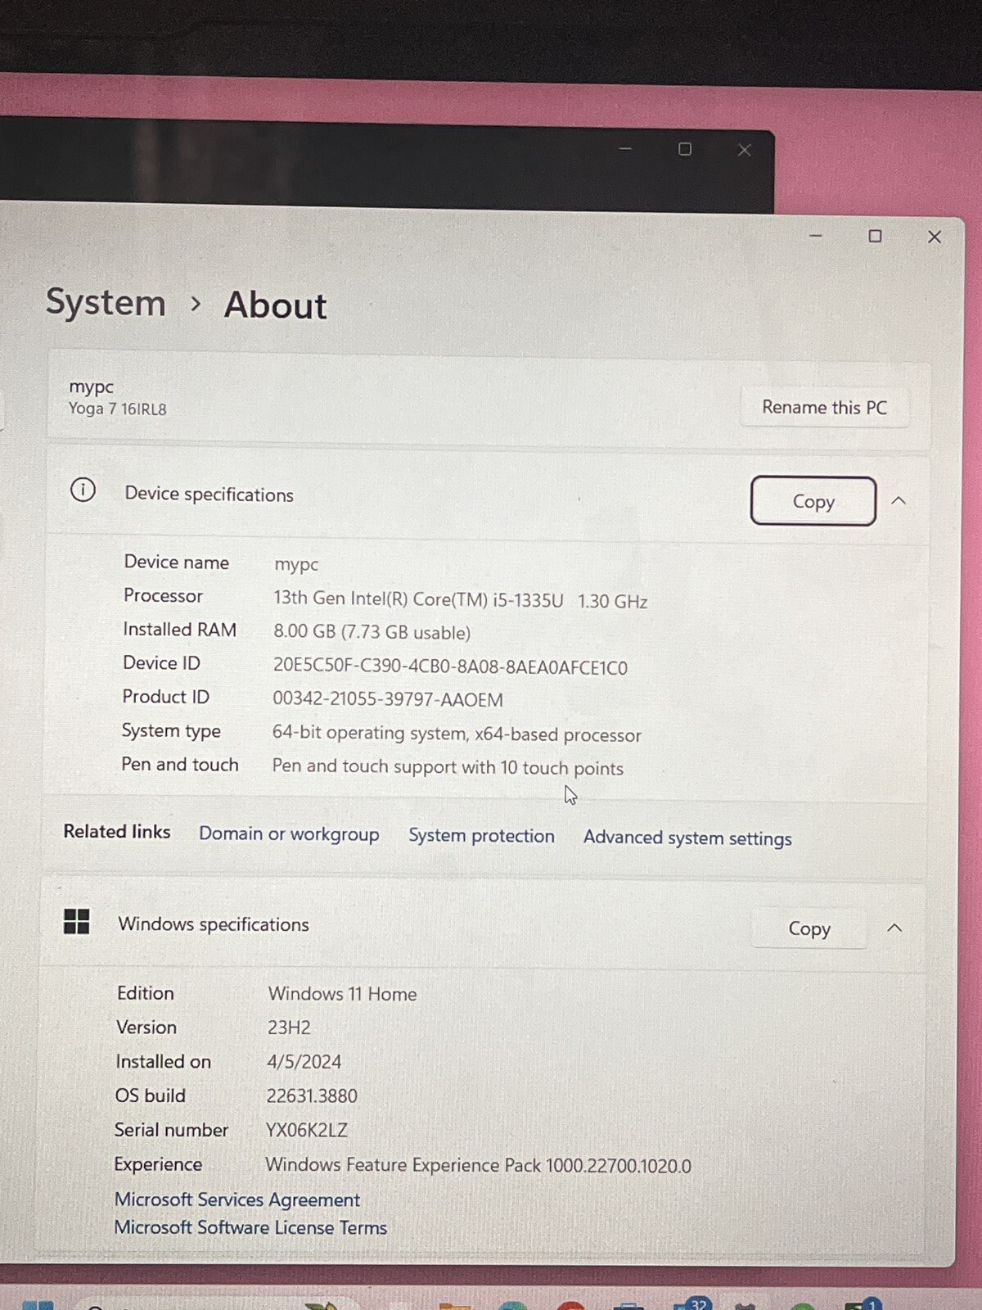Click the Edition value Windows 11 Home
Image resolution: width=982 pixels, height=1310 pixels.
pos(342,994)
